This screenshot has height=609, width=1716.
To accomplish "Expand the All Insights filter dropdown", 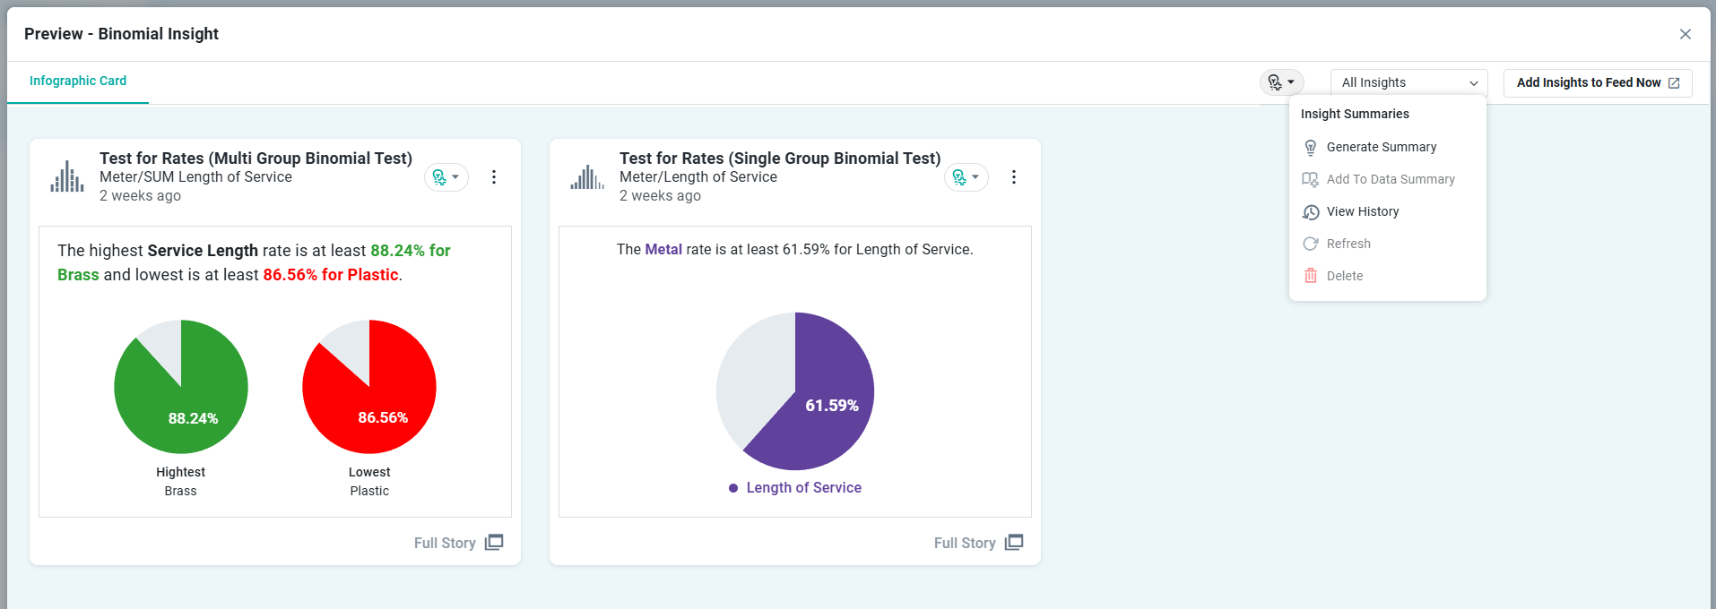I will point(1408,82).
